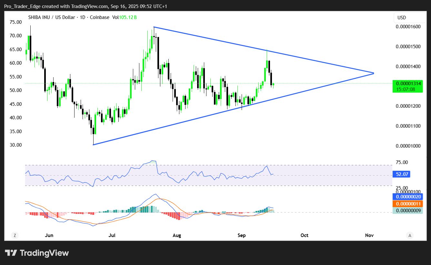
Task: Click the Nov label on time axis
Action: click(369, 235)
